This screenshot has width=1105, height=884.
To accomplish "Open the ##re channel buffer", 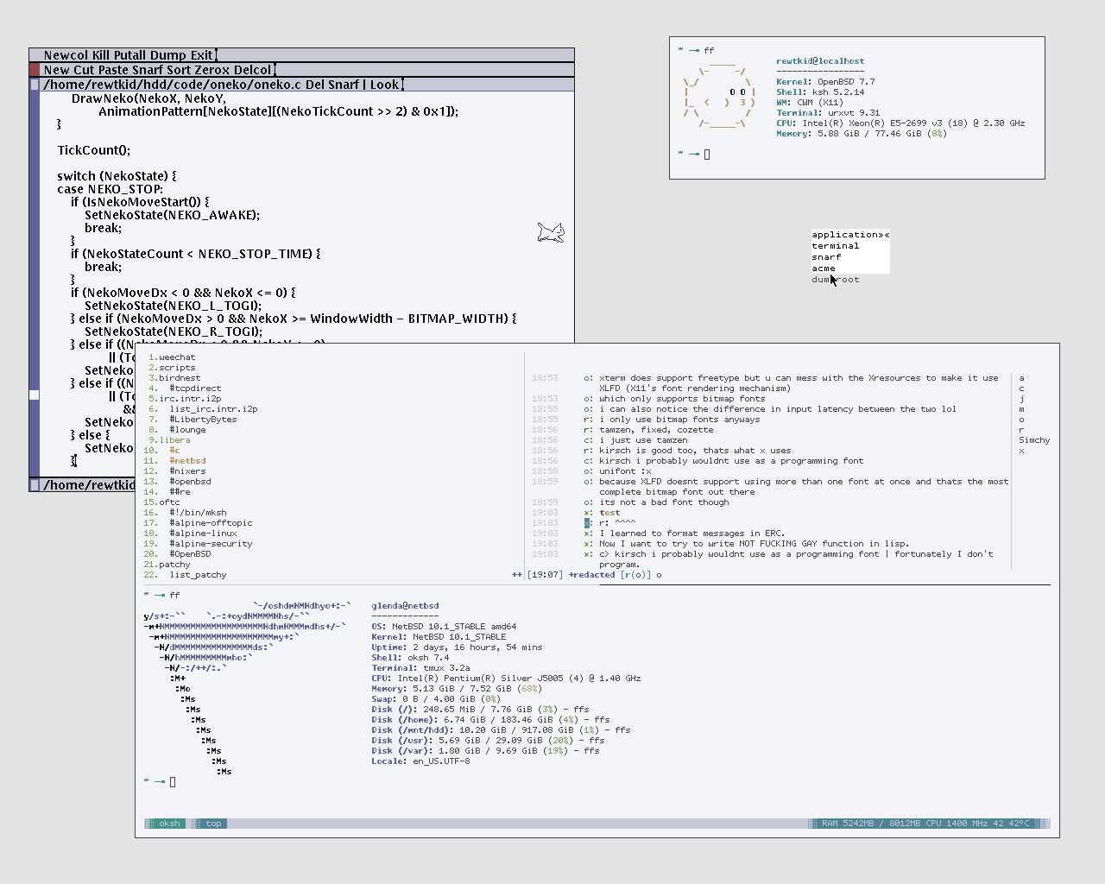I will click(x=180, y=492).
